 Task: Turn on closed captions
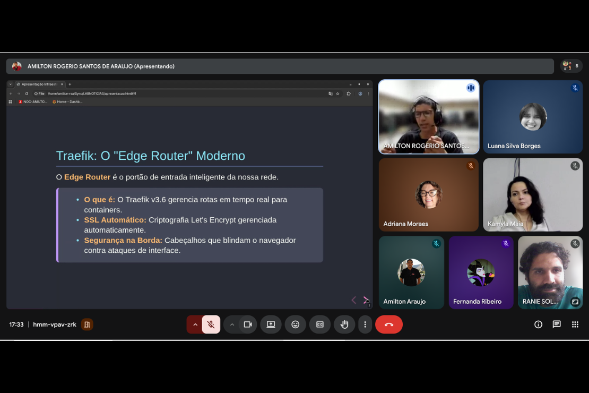320,324
